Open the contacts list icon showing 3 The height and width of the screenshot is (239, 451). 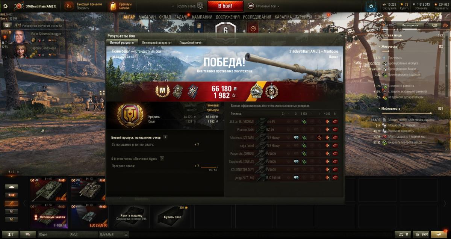(x=10, y=234)
